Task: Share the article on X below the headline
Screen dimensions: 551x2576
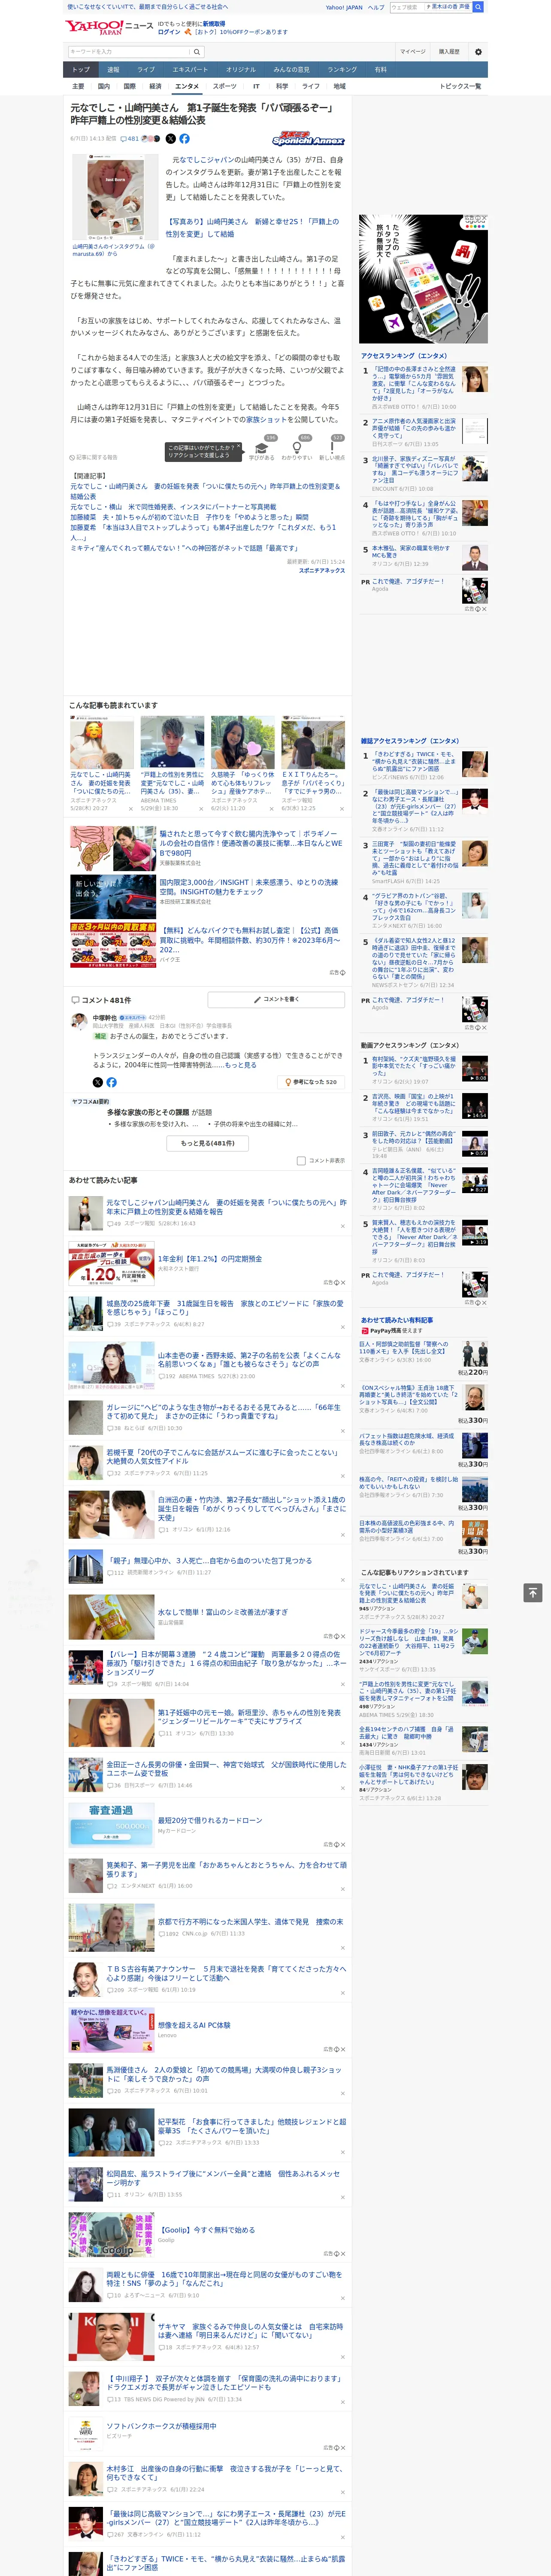Action: [x=170, y=139]
